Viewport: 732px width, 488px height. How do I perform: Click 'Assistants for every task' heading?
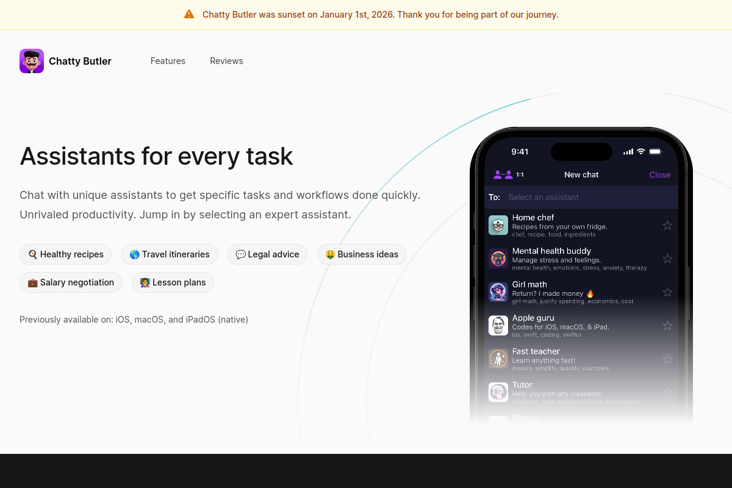click(x=156, y=156)
